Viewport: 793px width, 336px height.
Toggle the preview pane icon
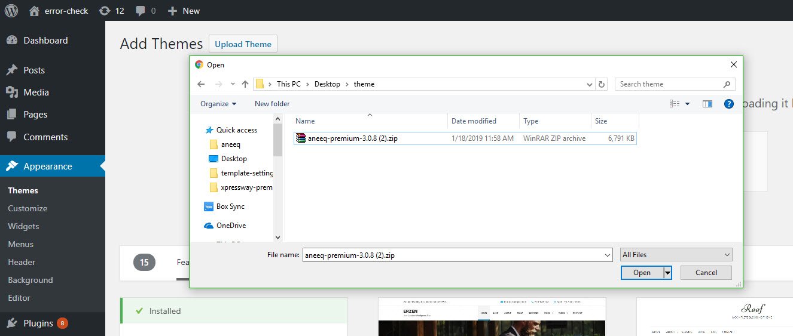(707, 104)
